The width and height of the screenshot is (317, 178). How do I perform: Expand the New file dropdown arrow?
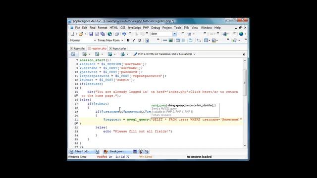click(x=76, y=34)
